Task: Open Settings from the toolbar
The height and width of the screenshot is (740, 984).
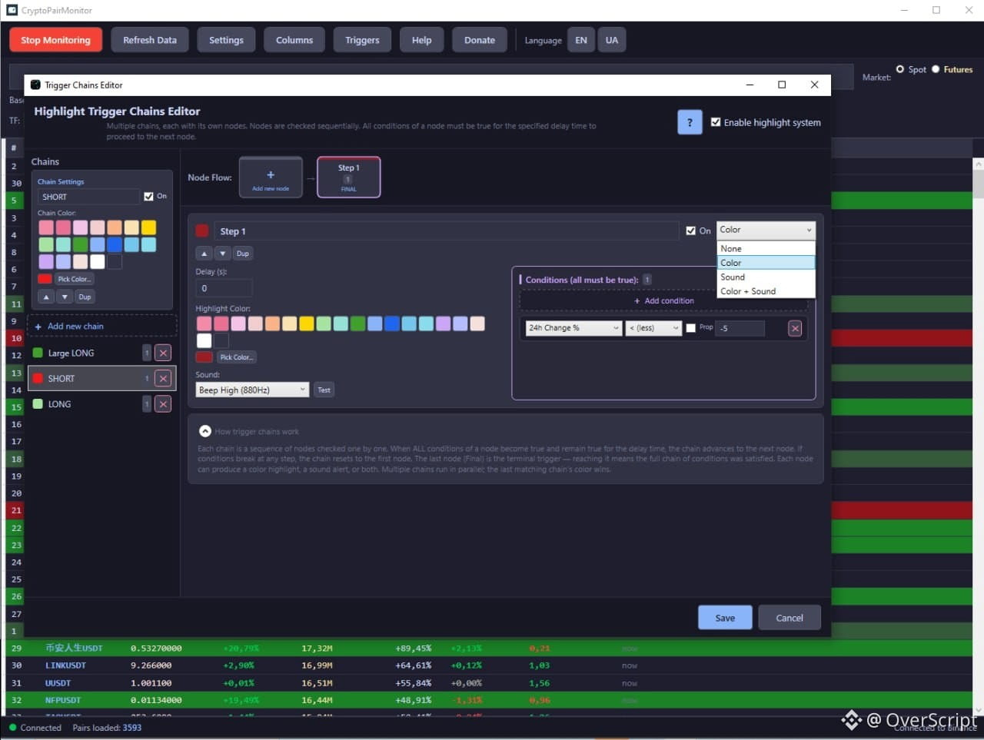Action: tap(226, 40)
